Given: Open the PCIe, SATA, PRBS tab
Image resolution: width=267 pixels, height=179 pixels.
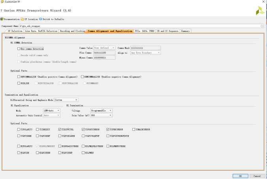Looking at the screenshot, I should click(x=145, y=31).
